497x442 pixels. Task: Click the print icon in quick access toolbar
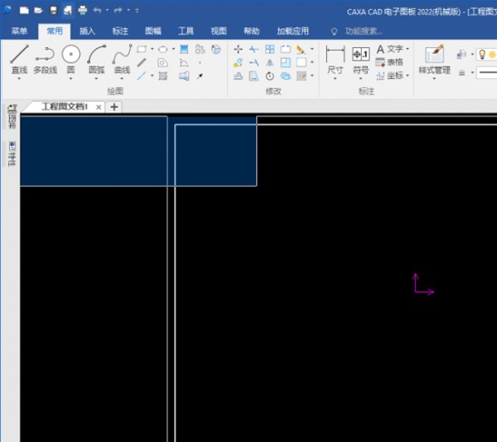tap(83, 11)
